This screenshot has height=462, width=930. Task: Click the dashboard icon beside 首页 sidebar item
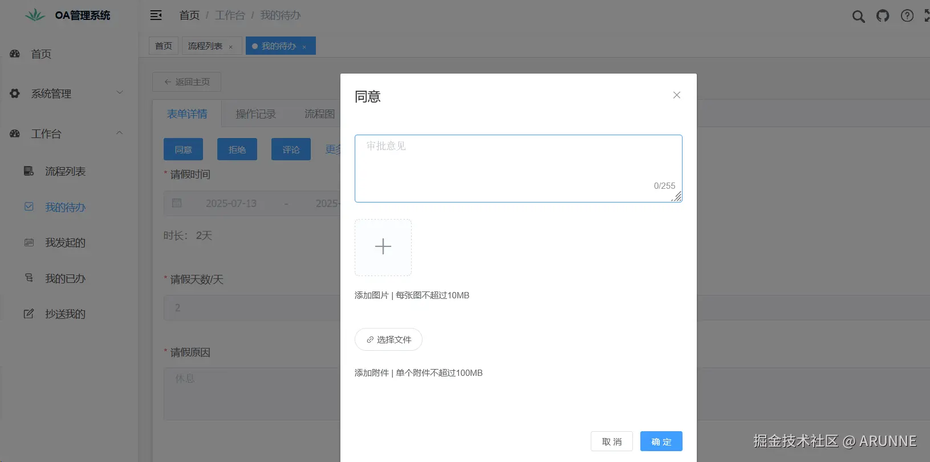pyautogui.click(x=15, y=54)
